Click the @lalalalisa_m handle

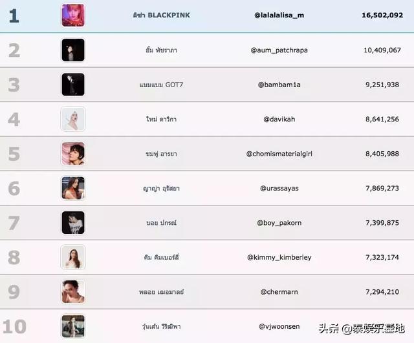(279, 16)
